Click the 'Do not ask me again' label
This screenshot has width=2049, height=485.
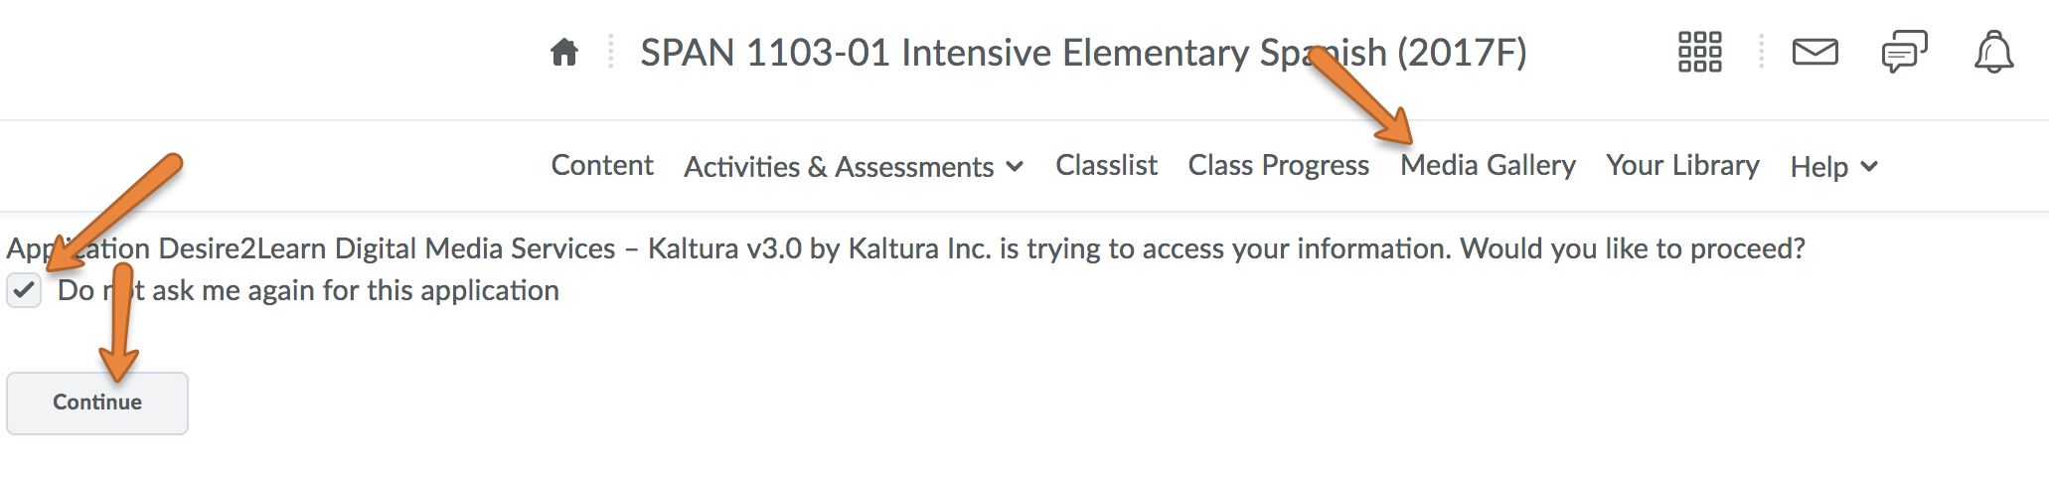click(x=308, y=290)
